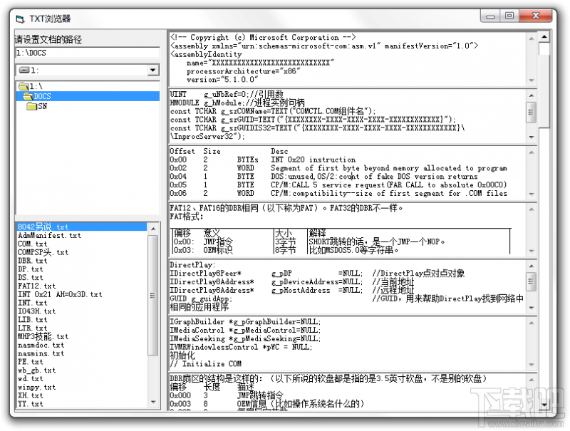
Task: Click main right scrollbar up arrow
Action: [544, 36]
